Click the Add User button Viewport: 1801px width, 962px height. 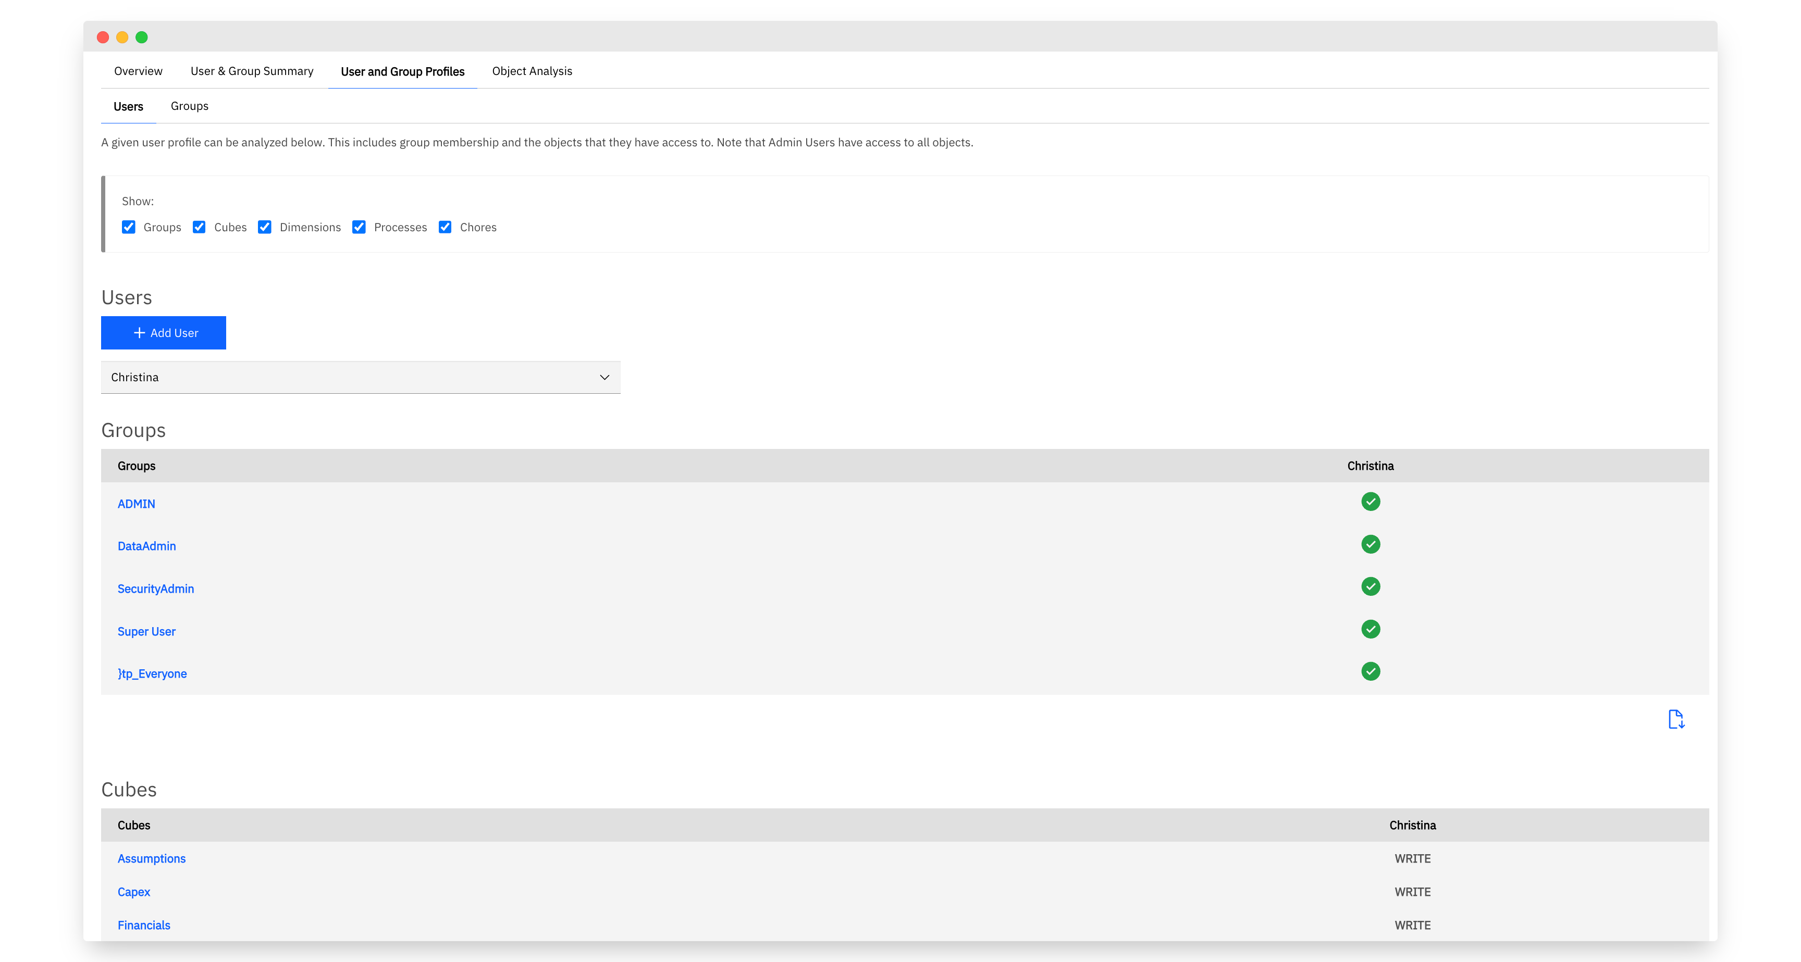(x=164, y=332)
